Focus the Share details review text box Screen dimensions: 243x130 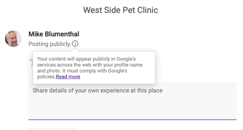click(x=133, y=101)
